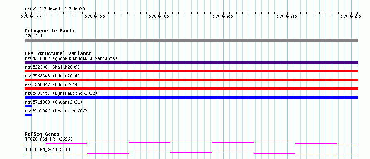This screenshot has height=159, width=370.
Task: Click the short blue nsv6252047 variant bar
Action: tap(28, 115)
